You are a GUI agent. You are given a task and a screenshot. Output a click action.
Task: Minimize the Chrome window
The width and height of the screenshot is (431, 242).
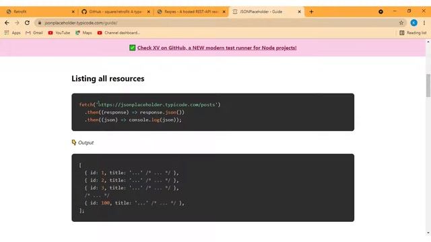(395, 11)
